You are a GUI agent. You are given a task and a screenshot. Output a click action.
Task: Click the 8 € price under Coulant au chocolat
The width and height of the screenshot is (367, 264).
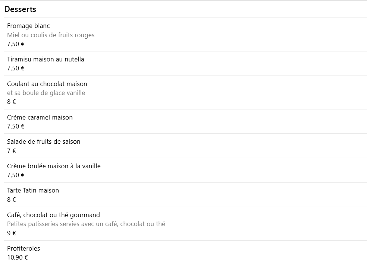point(12,102)
